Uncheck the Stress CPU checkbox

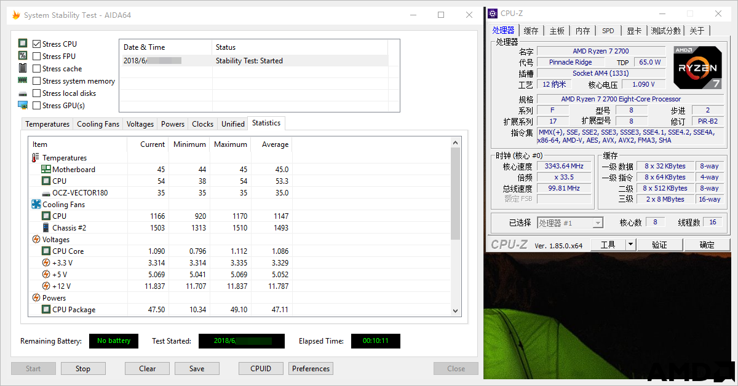pyautogui.click(x=37, y=44)
